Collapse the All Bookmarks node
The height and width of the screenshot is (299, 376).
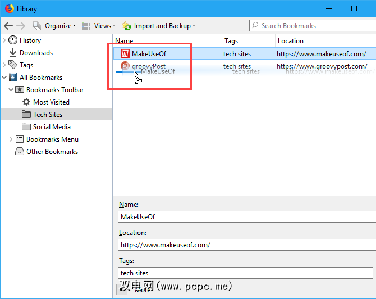pos(4,78)
